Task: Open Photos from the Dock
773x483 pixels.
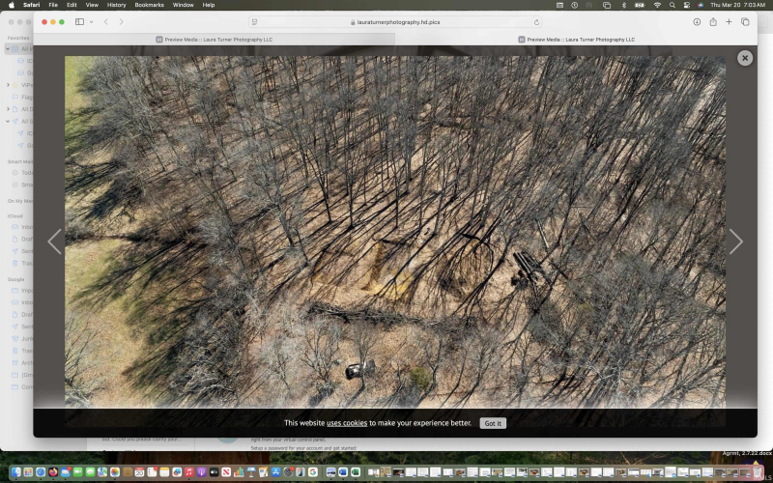Action: tap(115, 472)
